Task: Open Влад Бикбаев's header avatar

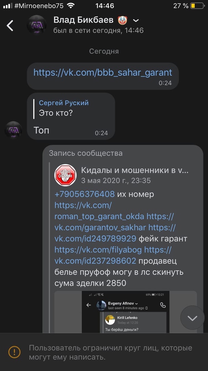Action: coord(37,25)
